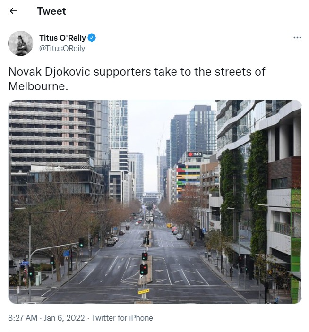
Task: Open the three-dot more options menu
Action: coord(297,38)
